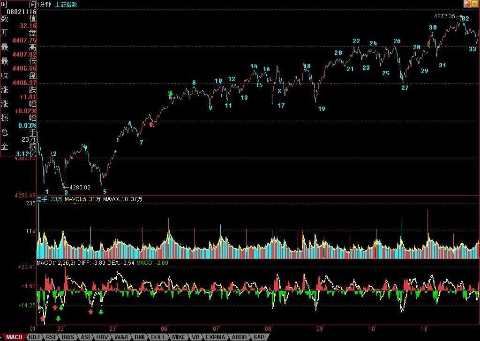Choose the OBV indicator tab
This screenshot has width=480, height=341.
(102, 337)
